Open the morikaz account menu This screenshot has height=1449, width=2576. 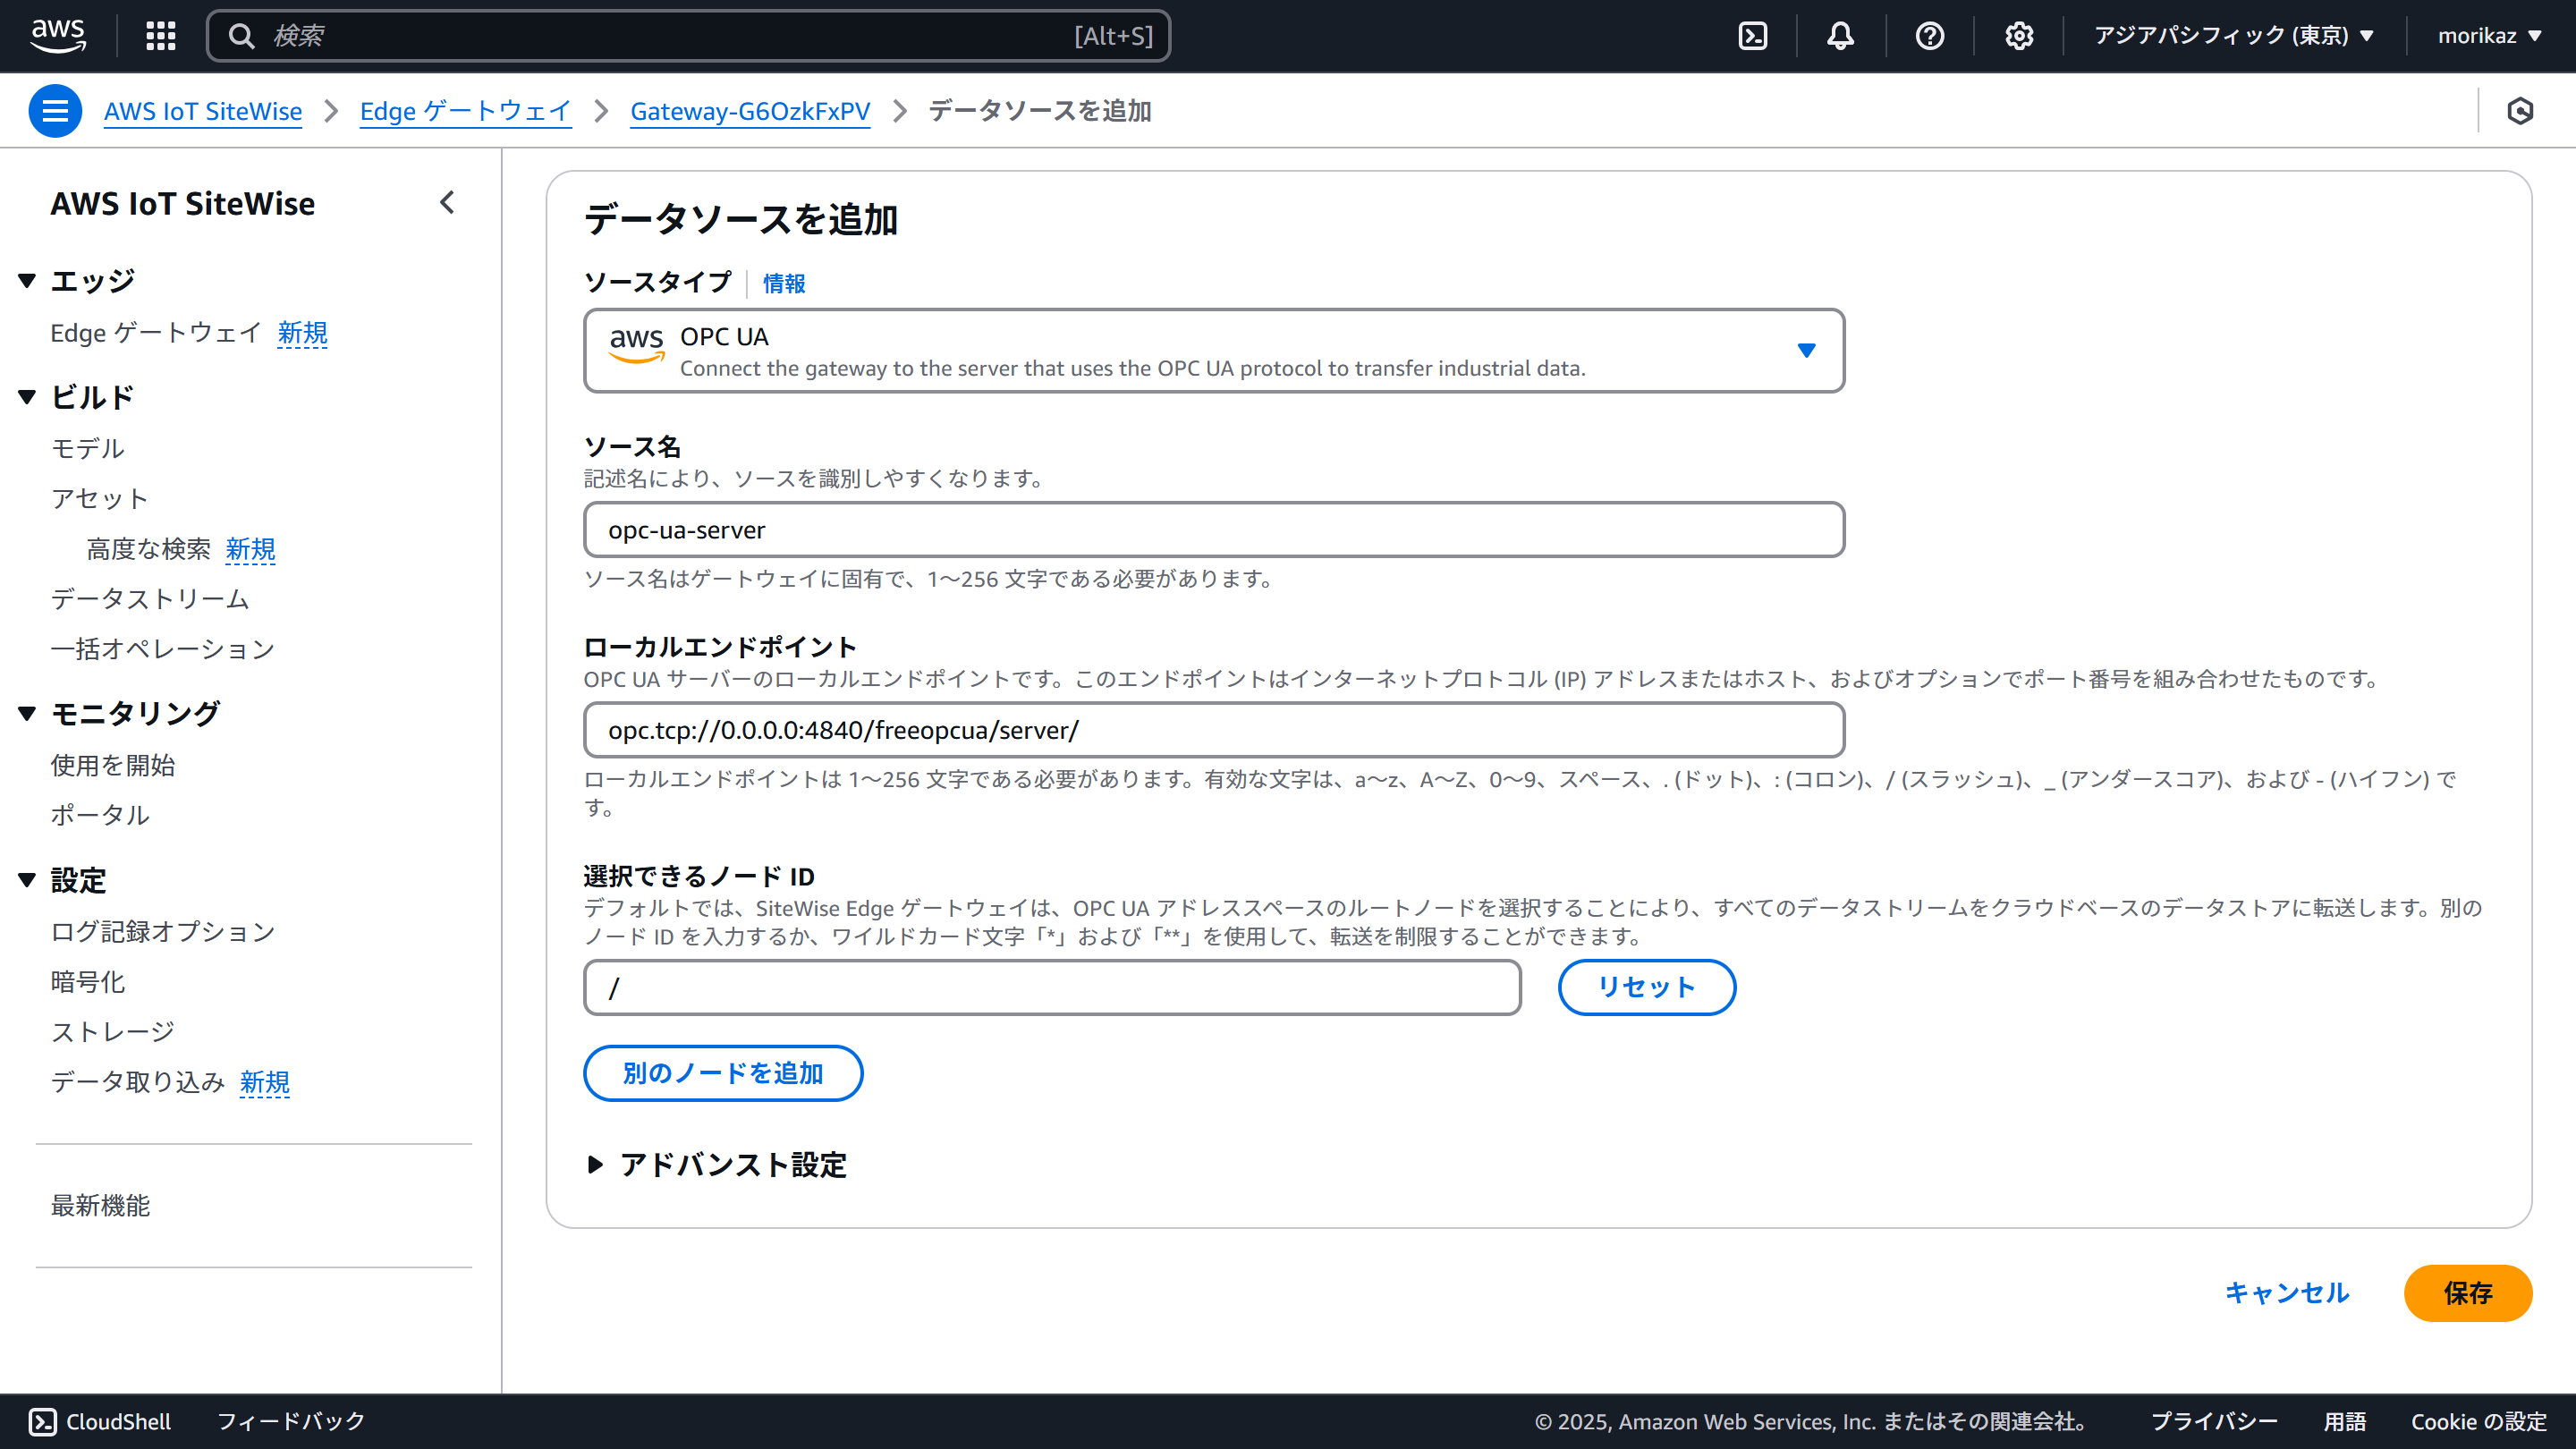point(2489,36)
